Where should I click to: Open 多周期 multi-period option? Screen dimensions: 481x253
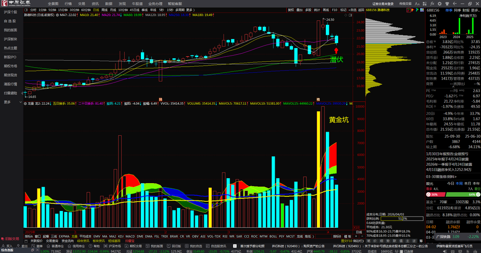pos(180,10)
